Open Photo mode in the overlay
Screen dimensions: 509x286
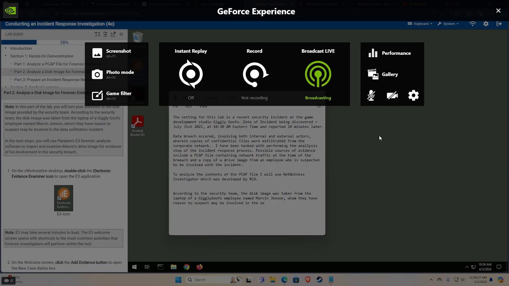[113, 74]
